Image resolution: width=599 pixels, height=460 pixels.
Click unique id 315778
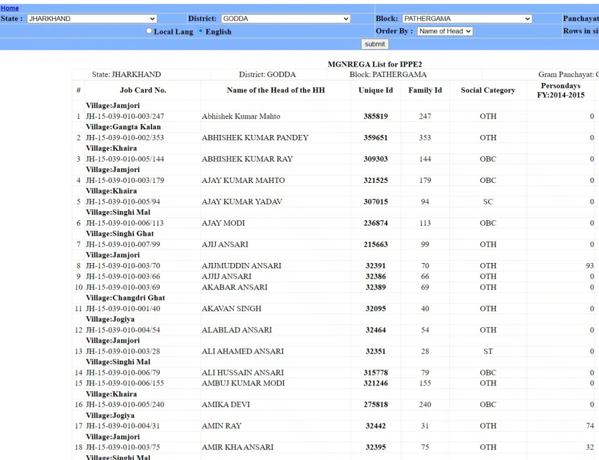pos(376,373)
